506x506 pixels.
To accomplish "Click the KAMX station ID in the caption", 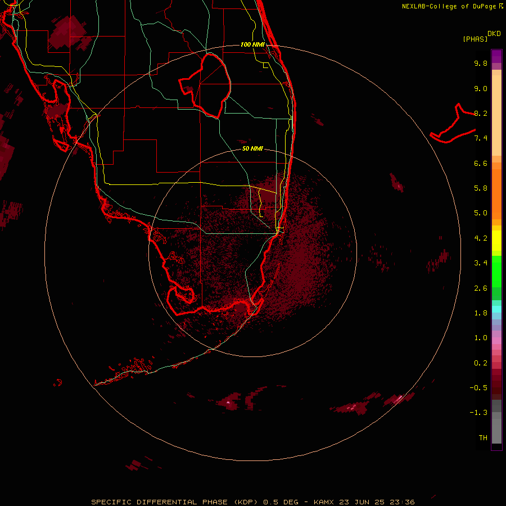I will pos(324,502).
